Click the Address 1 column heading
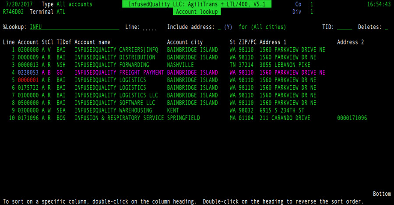Image resolution: width=394 pixels, height=205 pixels. pyautogui.click(x=273, y=42)
